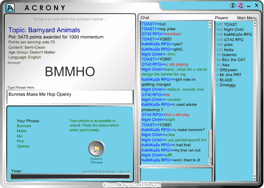Viewport: 264px width, 188px height.
Task: Select player yobe in list
Action: coord(225,45)
